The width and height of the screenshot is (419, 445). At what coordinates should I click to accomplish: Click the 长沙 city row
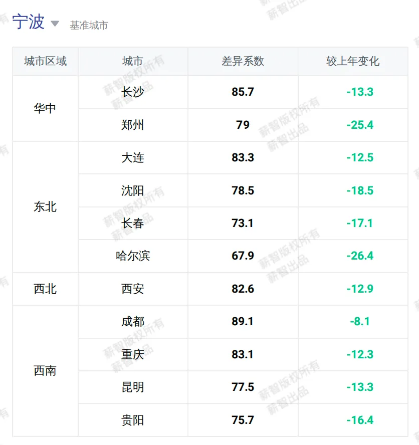[243, 92]
